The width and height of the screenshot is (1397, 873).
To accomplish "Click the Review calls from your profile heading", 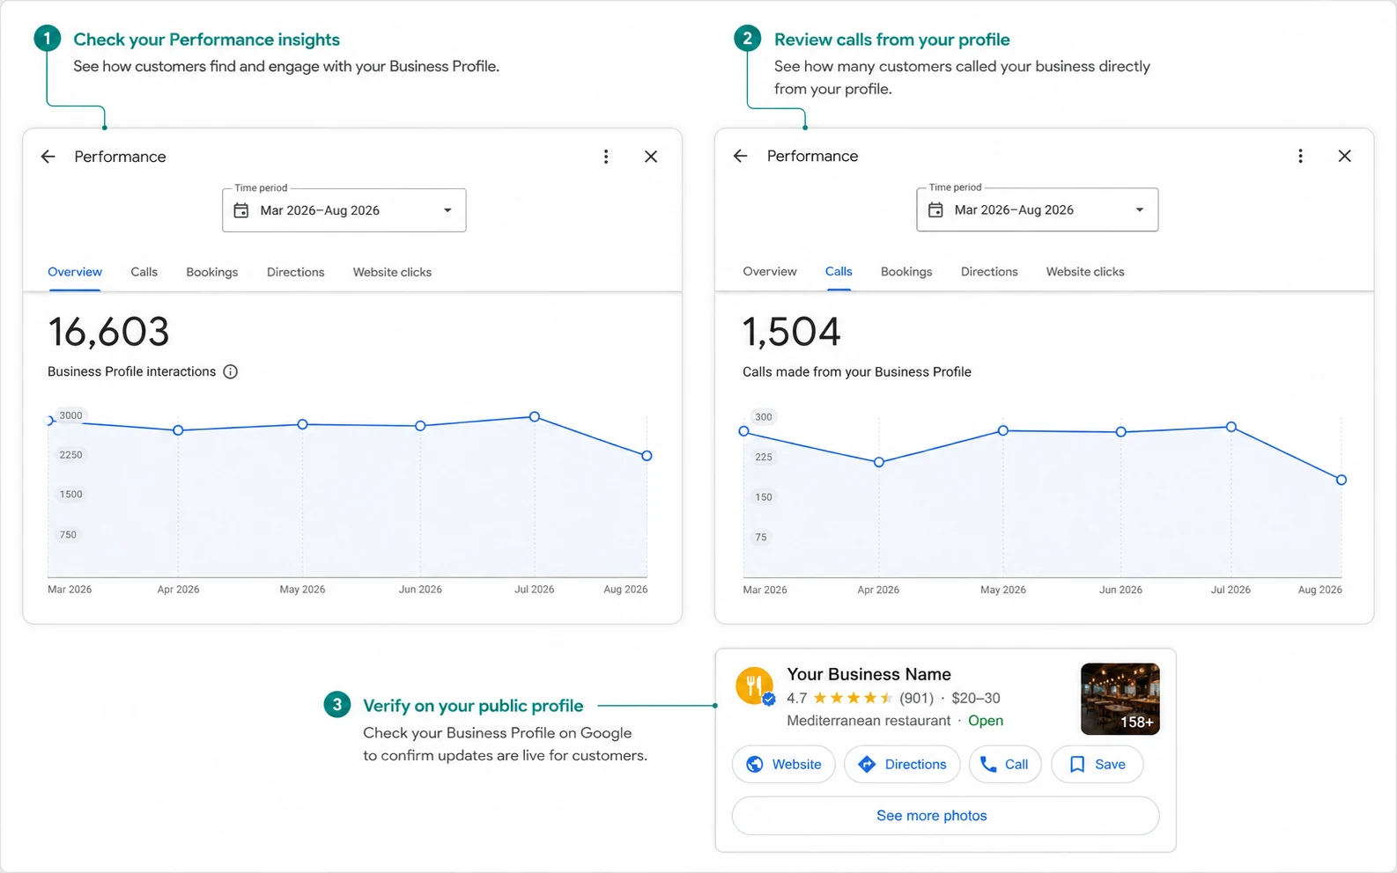I will pos(891,40).
